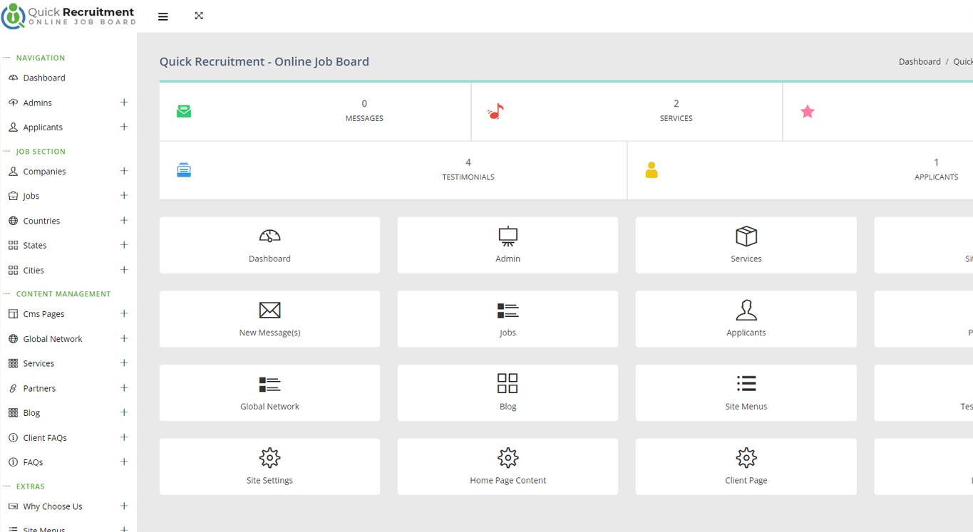This screenshot has height=532, width=973.
Task: Click the Blog grid tile icon
Action: [x=508, y=383]
